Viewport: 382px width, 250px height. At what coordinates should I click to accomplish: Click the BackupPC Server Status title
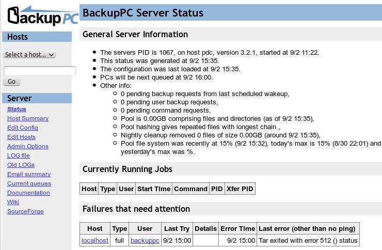[143, 13]
